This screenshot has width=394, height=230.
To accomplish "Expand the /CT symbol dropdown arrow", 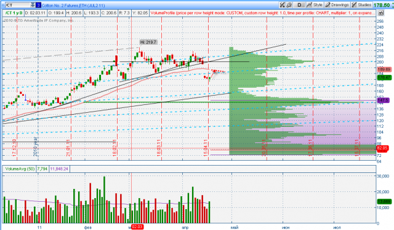I will (33, 5).
